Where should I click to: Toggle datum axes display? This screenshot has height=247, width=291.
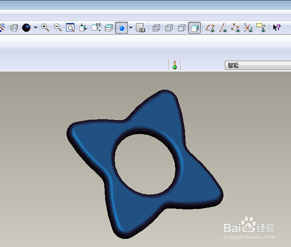pos(223,28)
